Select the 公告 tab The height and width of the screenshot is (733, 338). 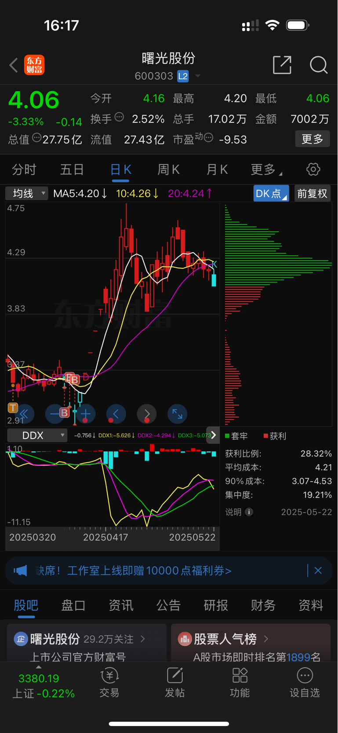click(168, 606)
